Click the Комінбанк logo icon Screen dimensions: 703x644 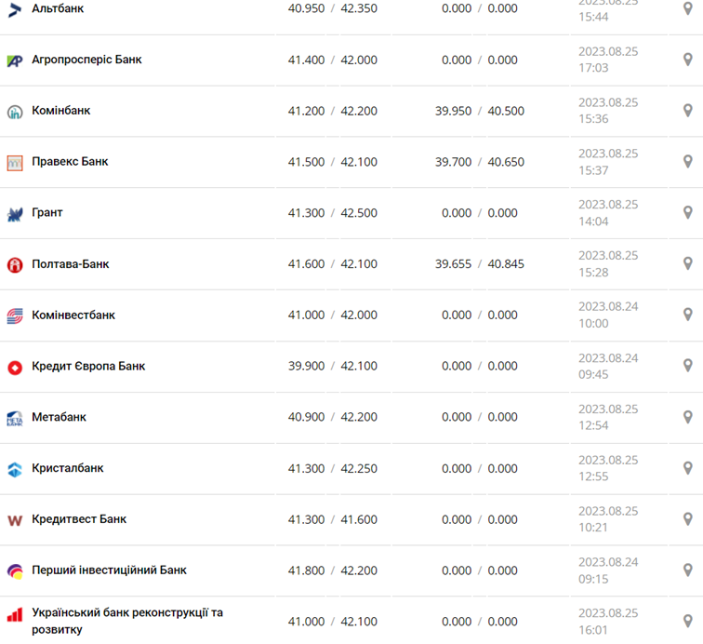[x=15, y=112]
